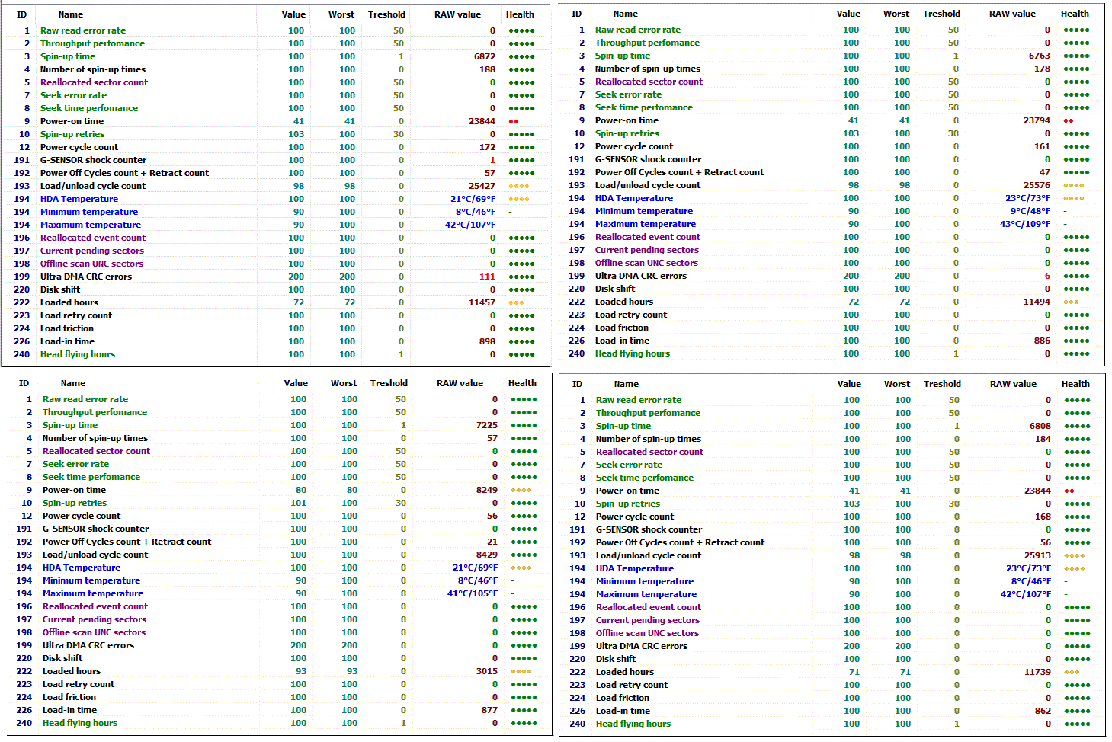Click Power cycle count RAW value 161
1112x742 pixels.
point(1042,146)
